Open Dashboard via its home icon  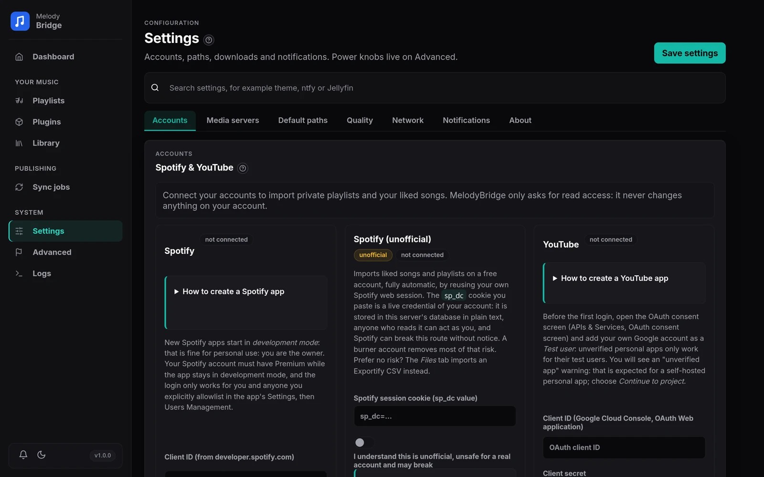(19, 57)
